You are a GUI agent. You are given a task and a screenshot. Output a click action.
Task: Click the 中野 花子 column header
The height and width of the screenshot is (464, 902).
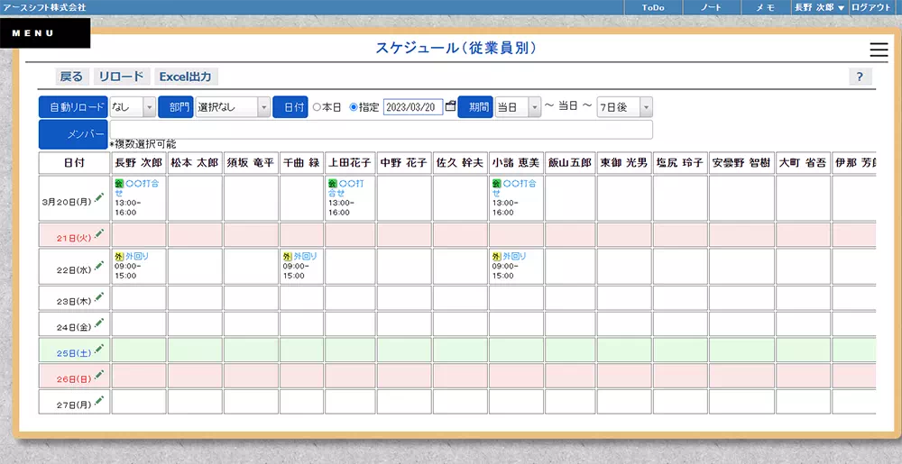click(404, 163)
